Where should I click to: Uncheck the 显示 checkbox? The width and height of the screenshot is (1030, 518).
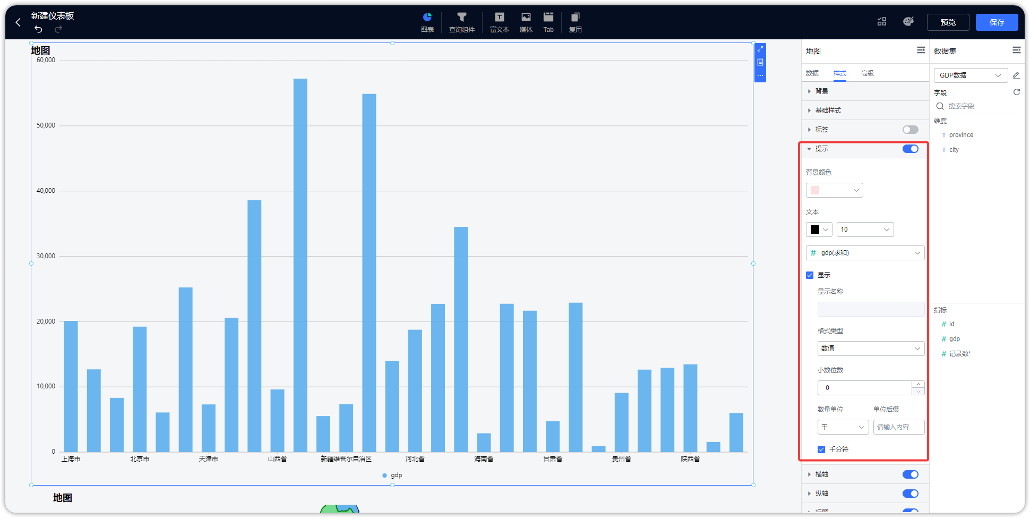[x=810, y=275]
